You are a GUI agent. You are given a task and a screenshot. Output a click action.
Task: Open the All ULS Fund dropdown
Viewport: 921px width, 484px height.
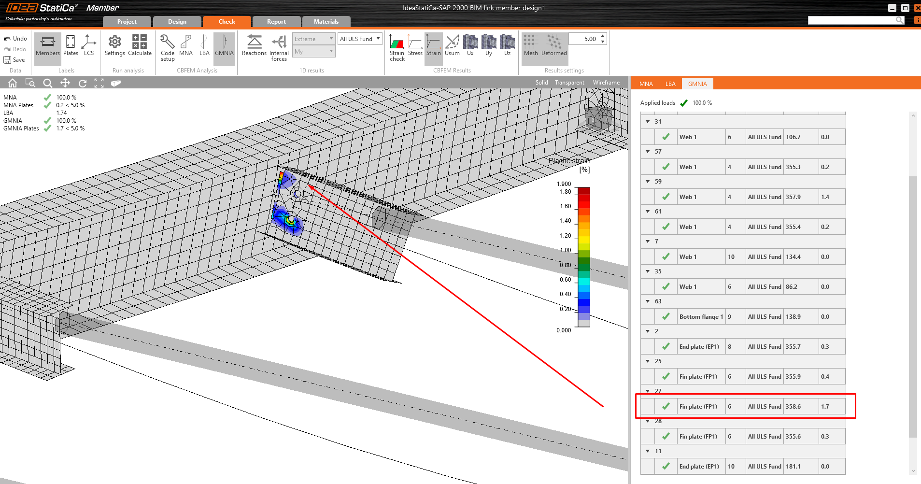coord(360,39)
